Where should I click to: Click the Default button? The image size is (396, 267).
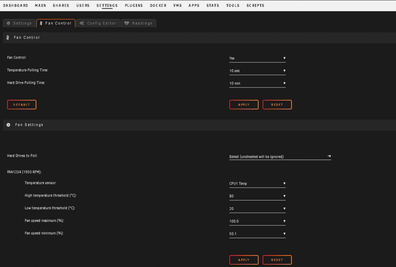pyautogui.click(x=22, y=105)
